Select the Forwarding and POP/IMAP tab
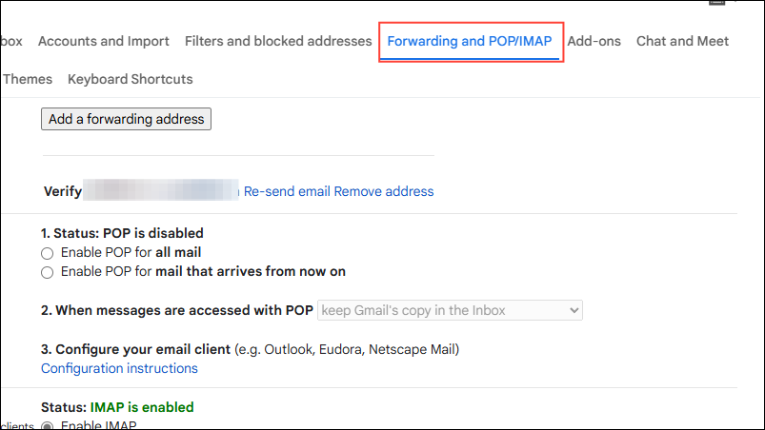Image resolution: width=765 pixels, height=430 pixels. pos(470,42)
